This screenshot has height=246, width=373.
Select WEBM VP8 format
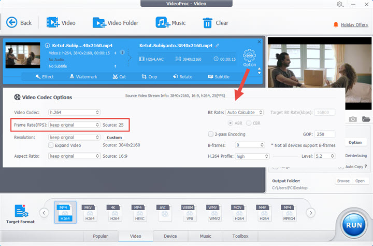pos(190,212)
